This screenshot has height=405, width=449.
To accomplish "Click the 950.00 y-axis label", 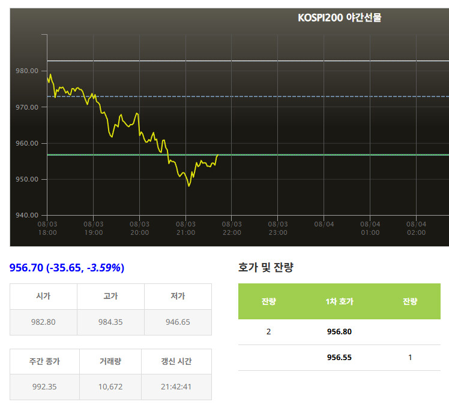I will [x=27, y=179].
